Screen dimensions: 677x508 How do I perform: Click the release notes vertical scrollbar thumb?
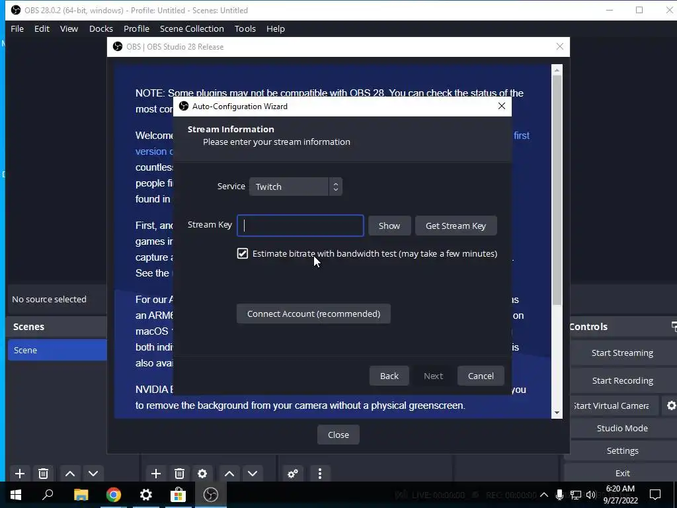pyautogui.click(x=557, y=190)
